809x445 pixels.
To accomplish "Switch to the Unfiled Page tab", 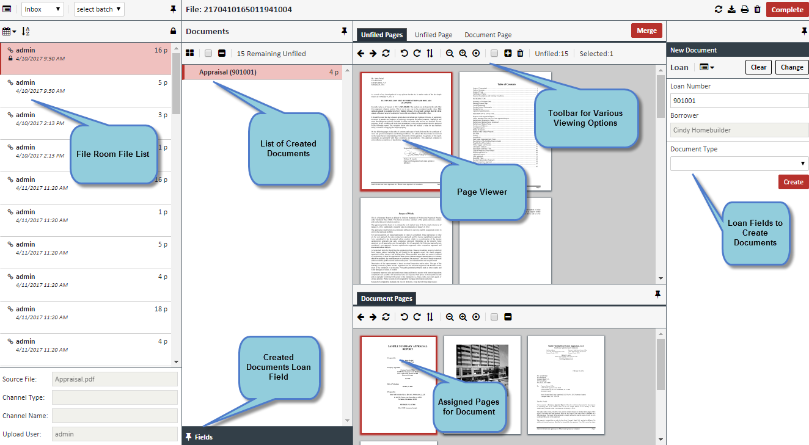I will click(433, 35).
